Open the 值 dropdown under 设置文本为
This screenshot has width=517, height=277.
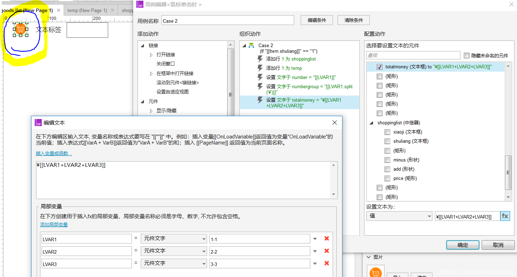[399, 216]
